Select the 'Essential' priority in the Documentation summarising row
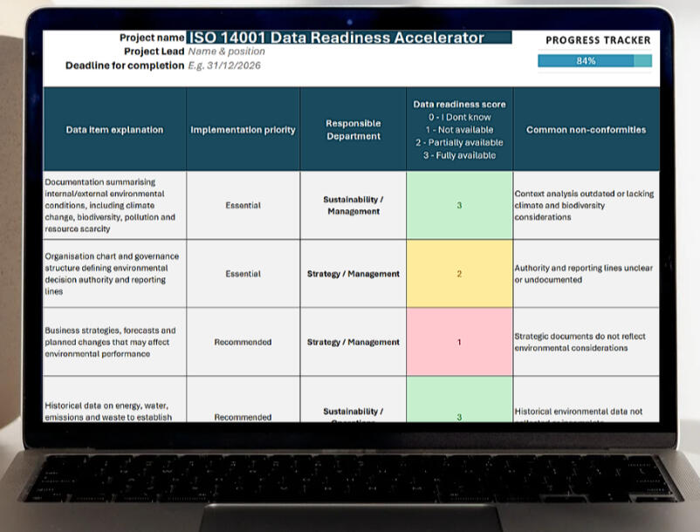Image resolution: width=700 pixels, height=532 pixels. 243,205
